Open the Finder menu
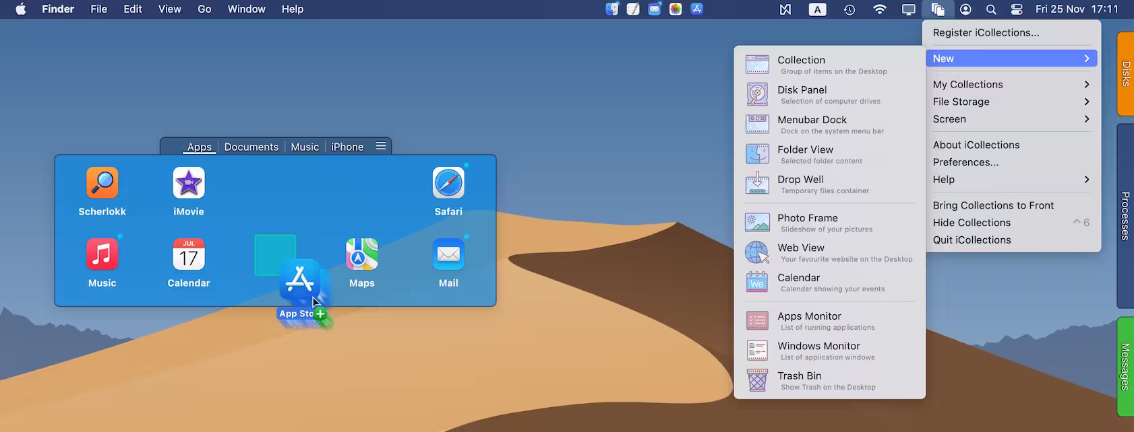Screen dimensions: 1134x432 tap(58, 9)
